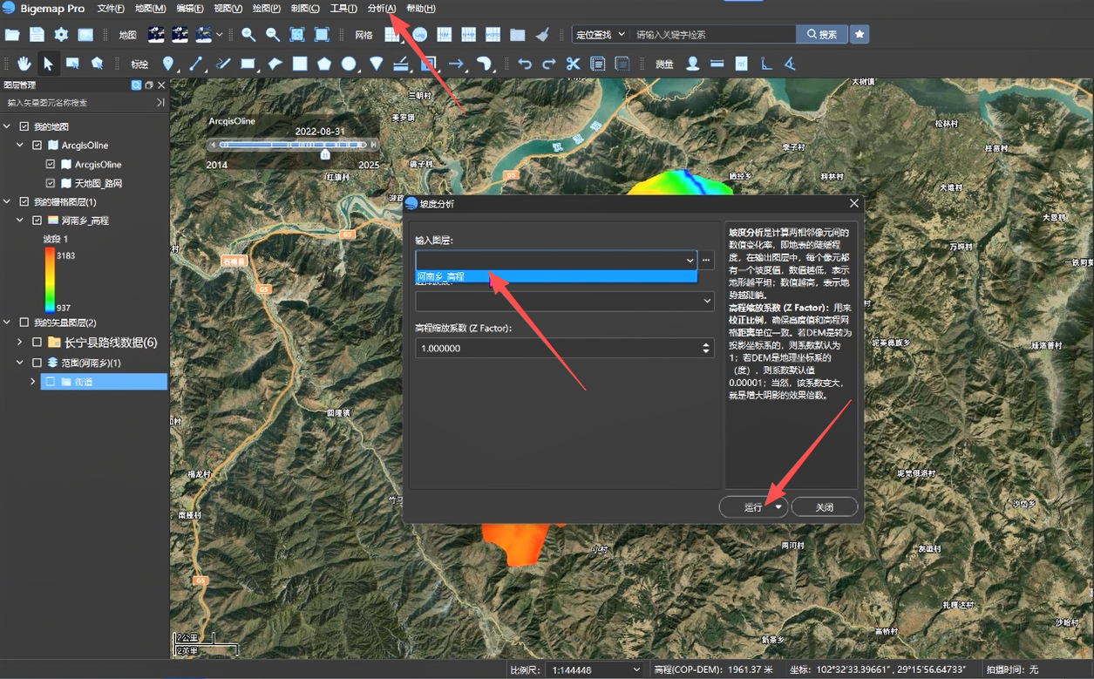Click the save file icon in the toolbar
The height and width of the screenshot is (679, 1094).
(x=37, y=35)
